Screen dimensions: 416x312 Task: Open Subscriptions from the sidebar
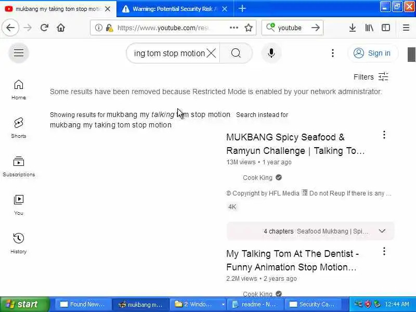coord(19,166)
